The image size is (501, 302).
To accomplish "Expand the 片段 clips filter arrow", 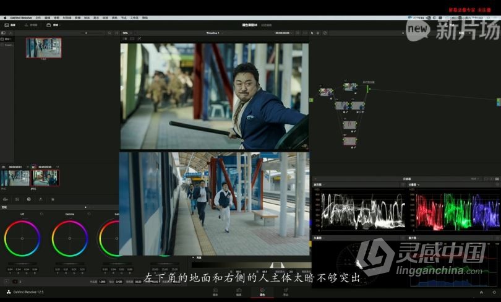I will click(60, 25).
